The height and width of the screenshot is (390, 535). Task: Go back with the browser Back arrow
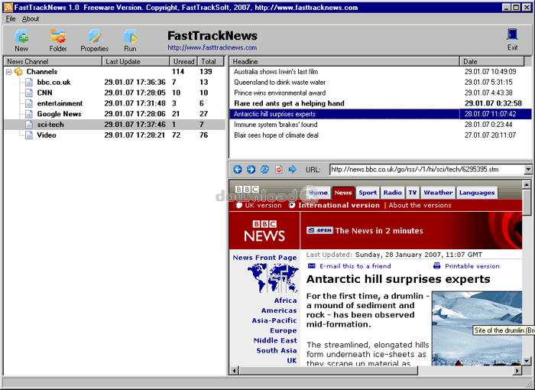(x=238, y=170)
